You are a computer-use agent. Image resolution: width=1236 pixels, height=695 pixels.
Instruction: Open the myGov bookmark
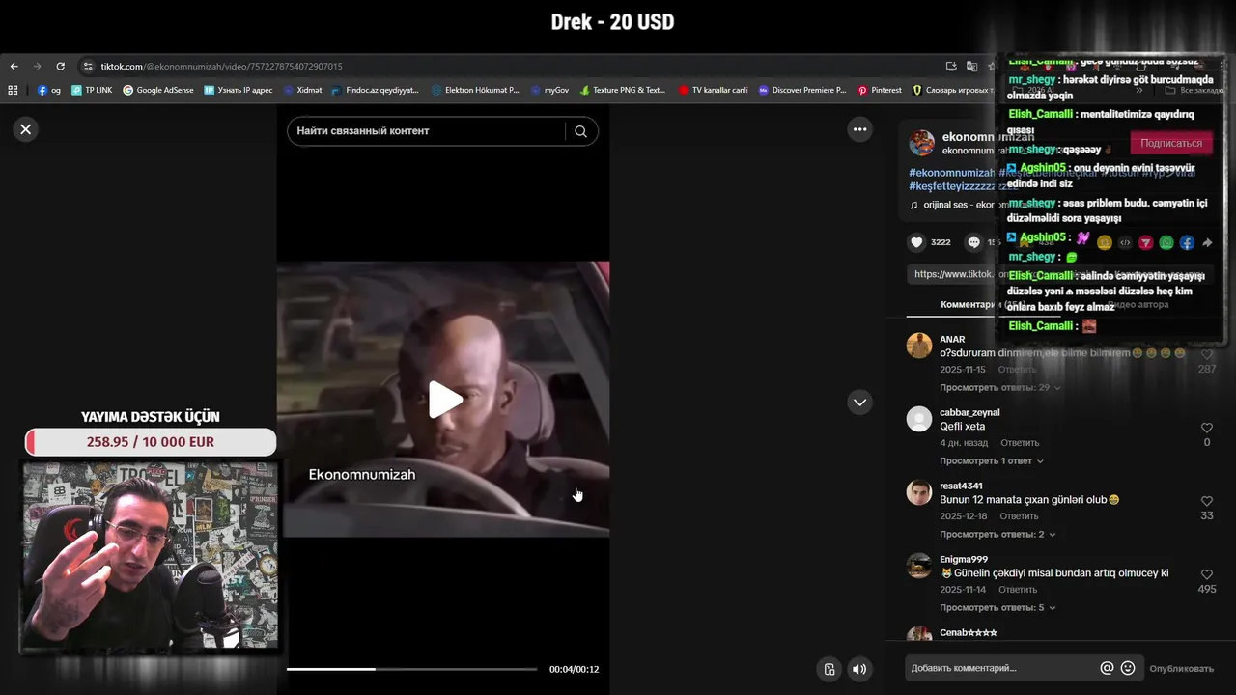pos(549,90)
